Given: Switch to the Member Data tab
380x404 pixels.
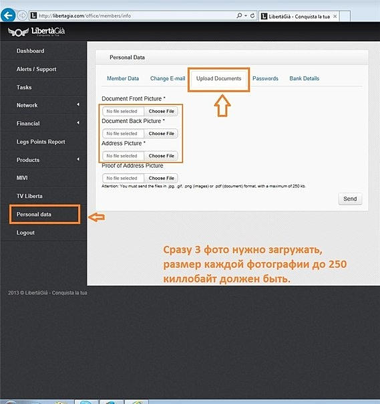Looking at the screenshot, I should click(123, 78).
